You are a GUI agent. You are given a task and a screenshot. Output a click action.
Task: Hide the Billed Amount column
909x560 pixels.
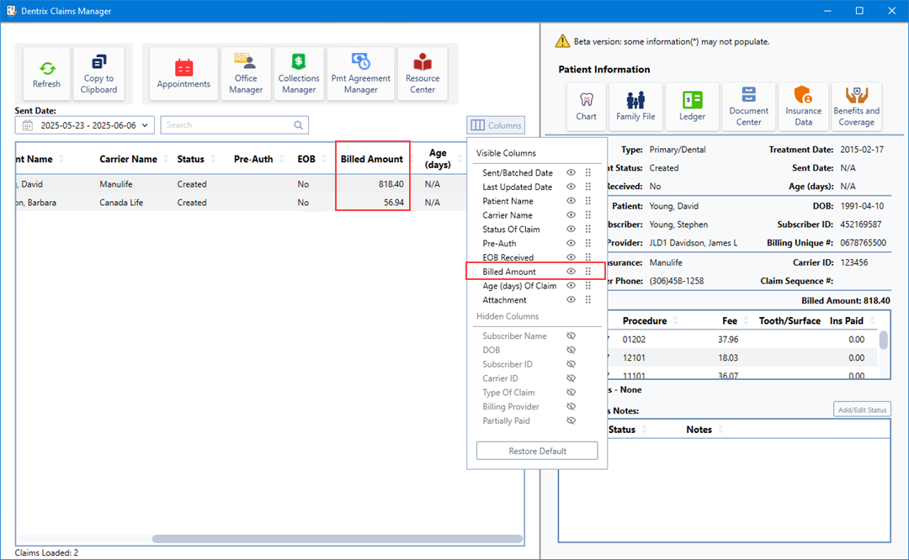[571, 272]
